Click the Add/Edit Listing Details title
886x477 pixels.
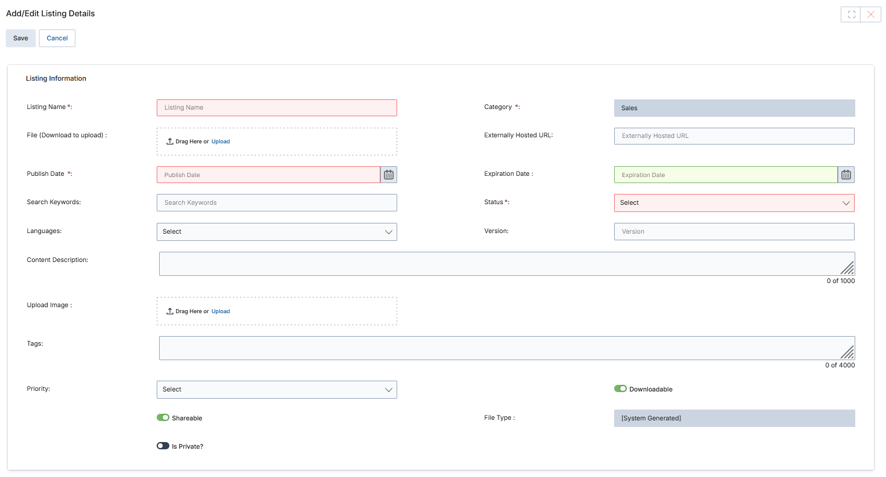(x=51, y=13)
